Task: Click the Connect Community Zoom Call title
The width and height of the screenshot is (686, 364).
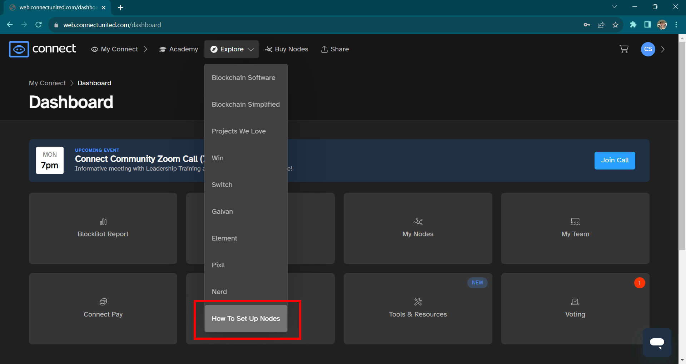Action: 140,159
